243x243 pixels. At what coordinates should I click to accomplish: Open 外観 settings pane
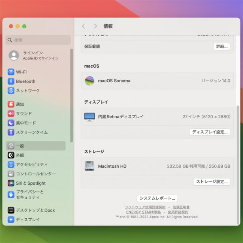coord(20,155)
